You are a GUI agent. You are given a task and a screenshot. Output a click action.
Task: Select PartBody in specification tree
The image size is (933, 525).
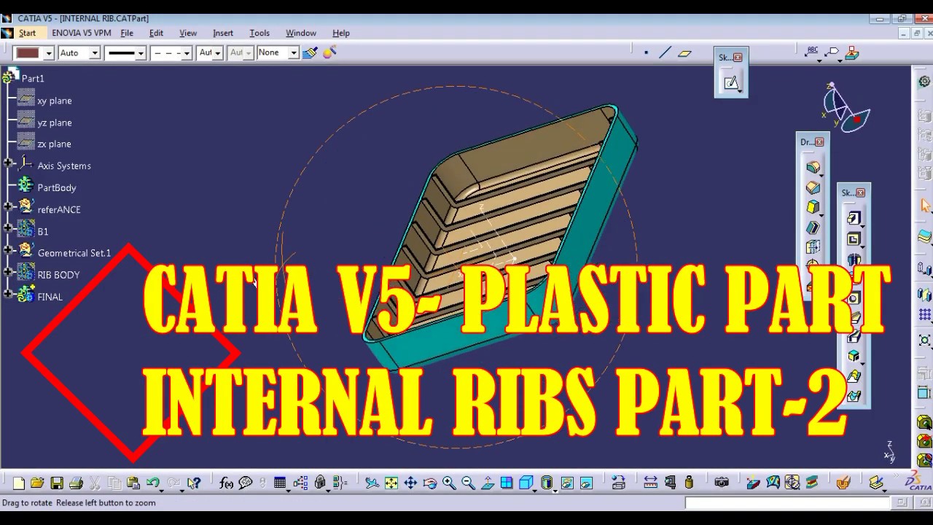pyautogui.click(x=57, y=188)
